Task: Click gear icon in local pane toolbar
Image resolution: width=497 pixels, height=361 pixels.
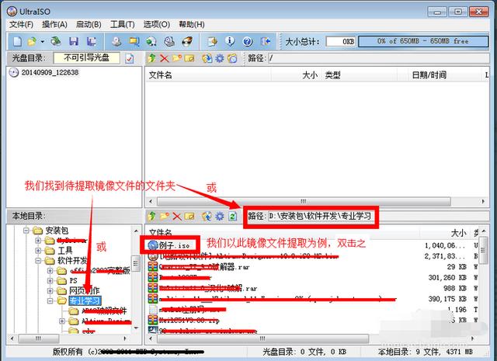Action: click(x=220, y=216)
